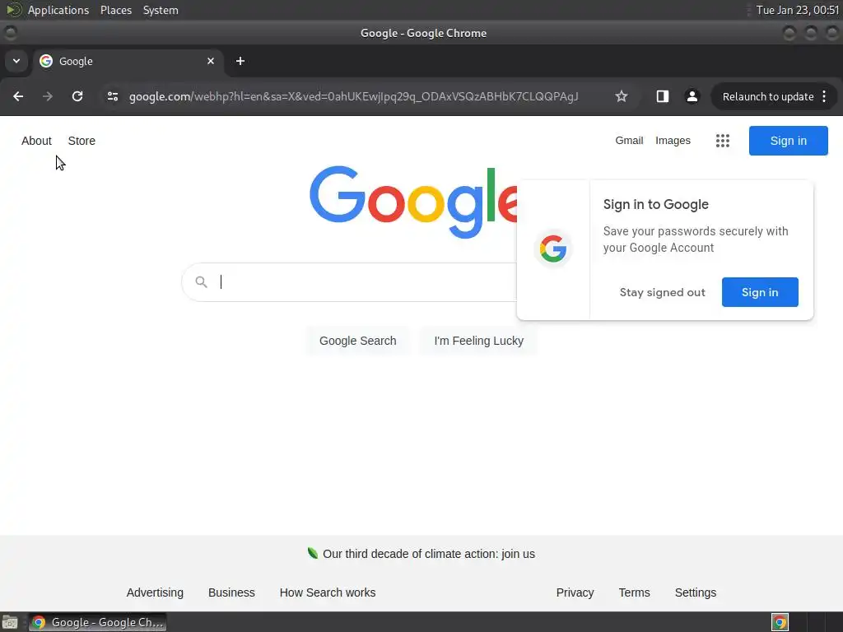Viewport: 843px width, 632px height.
Task: Bookmark this page with the star icon
Action: click(622, 96)
